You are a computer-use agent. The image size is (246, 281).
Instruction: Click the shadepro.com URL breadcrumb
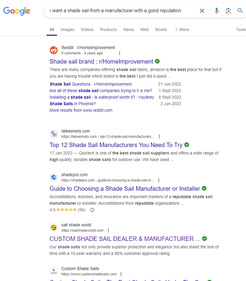pos(108,180)
